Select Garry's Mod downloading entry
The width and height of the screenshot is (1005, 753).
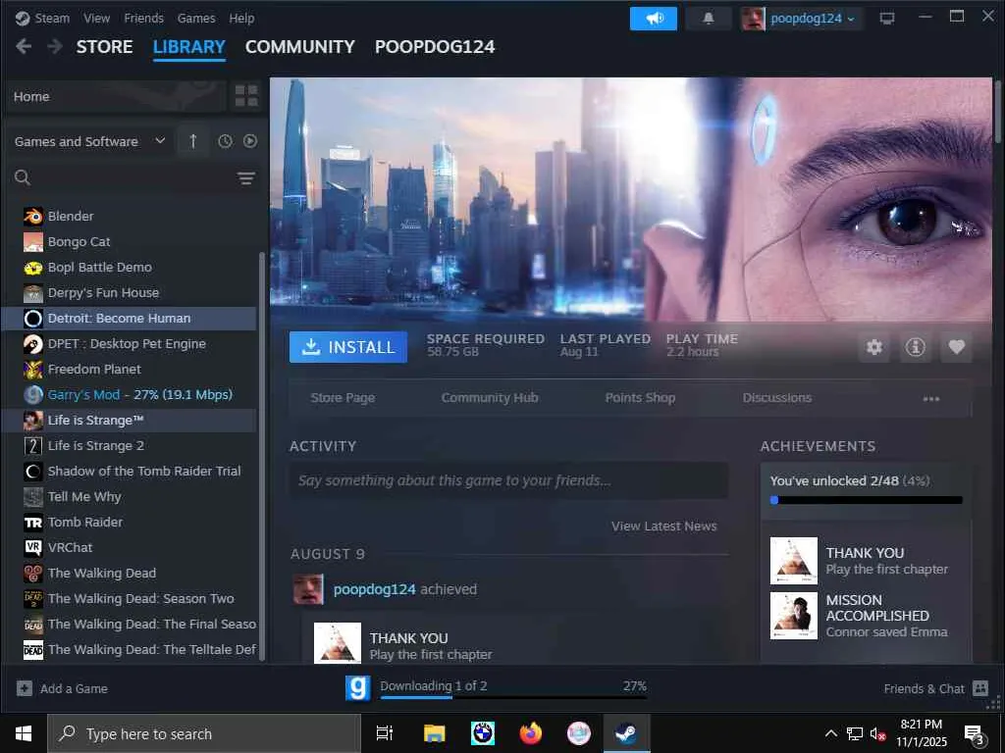129,394
